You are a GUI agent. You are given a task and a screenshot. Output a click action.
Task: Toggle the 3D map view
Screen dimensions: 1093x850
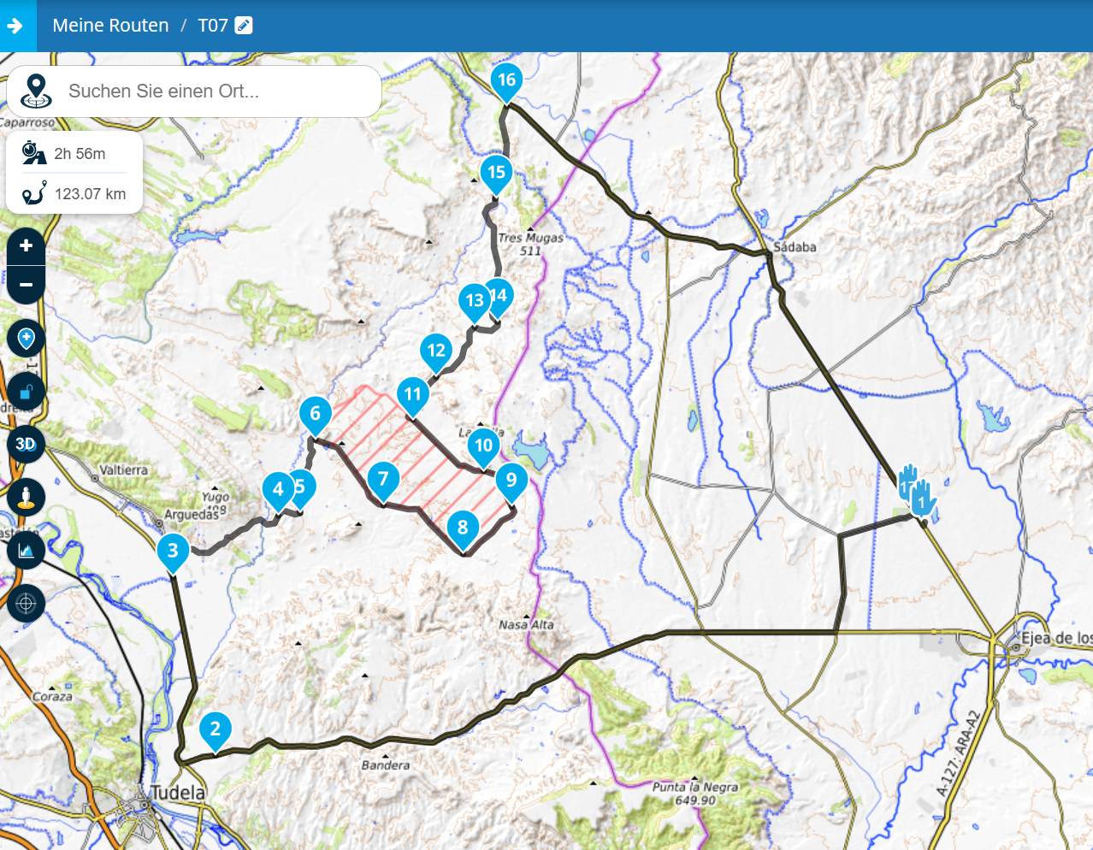click(x=27, y=444)
